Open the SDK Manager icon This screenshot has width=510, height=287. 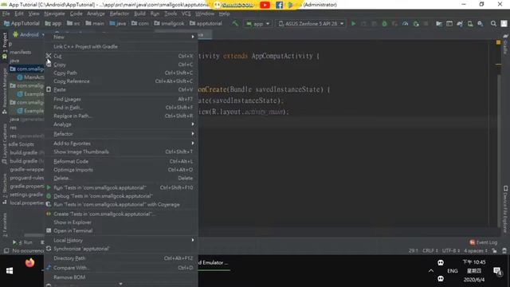pyautogui.click(x=480, y=24)
